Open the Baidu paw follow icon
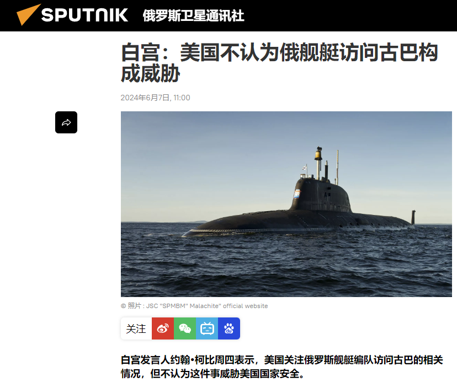457x388 pixels. coord(229,328)
